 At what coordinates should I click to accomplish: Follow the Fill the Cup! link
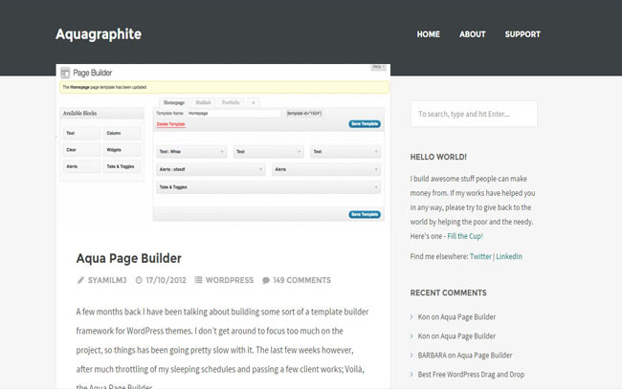point(465,236)
